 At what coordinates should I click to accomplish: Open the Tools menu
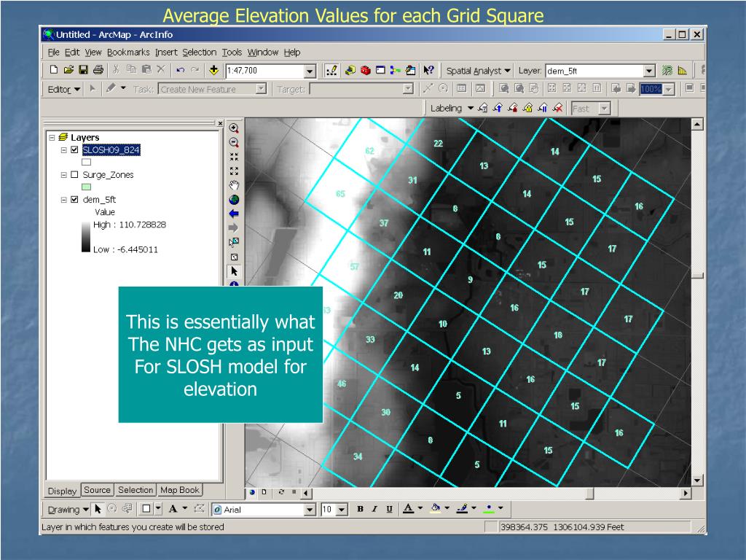tap(232, 52)
